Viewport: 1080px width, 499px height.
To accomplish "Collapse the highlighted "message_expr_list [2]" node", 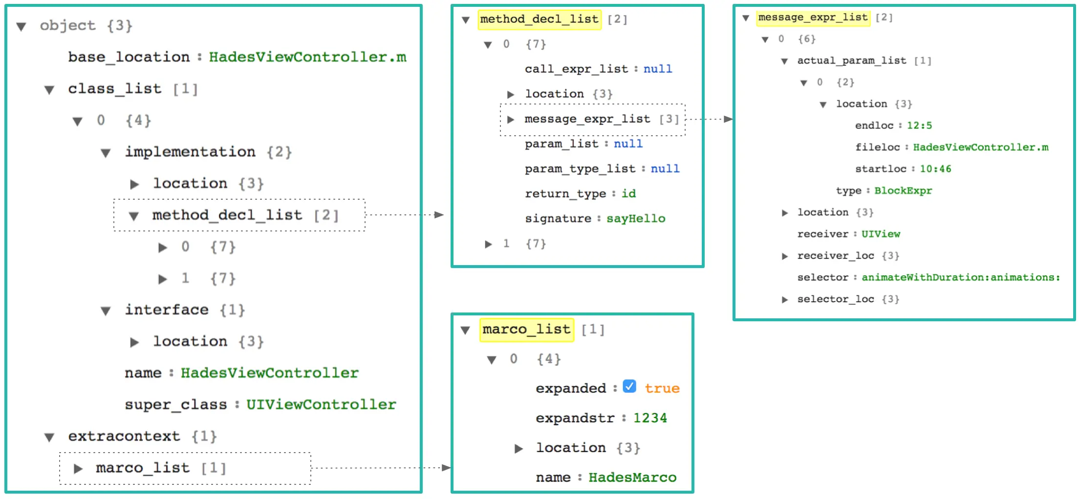I will 746,18.
